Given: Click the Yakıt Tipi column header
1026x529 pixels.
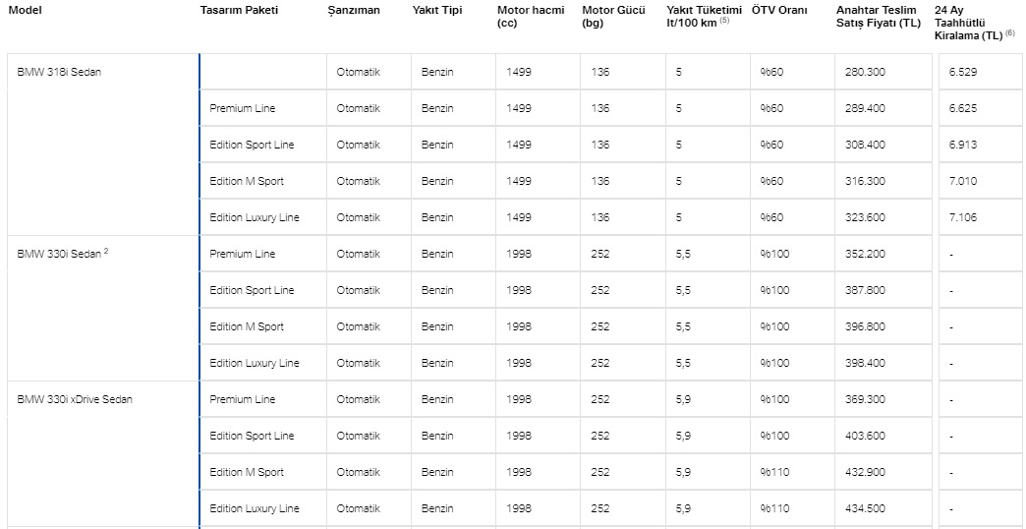Looking at the screenshot, I should pyautogui.click(x=437, y=11).
